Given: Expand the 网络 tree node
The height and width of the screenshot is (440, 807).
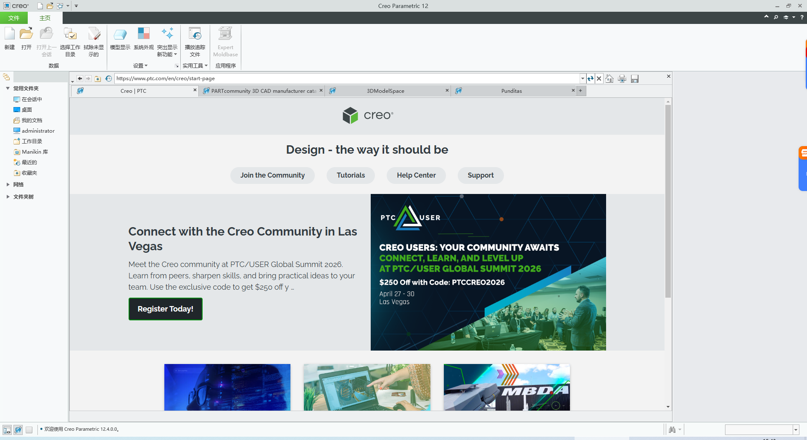Looking at the screenshot, I should tap(8, 184).
